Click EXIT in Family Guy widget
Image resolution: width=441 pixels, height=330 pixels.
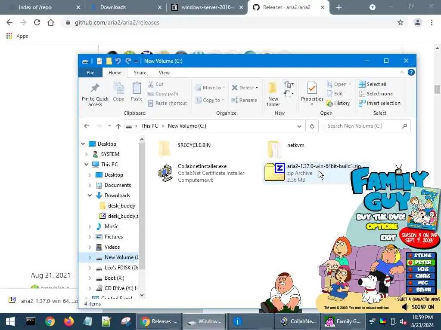click(388, 238)
